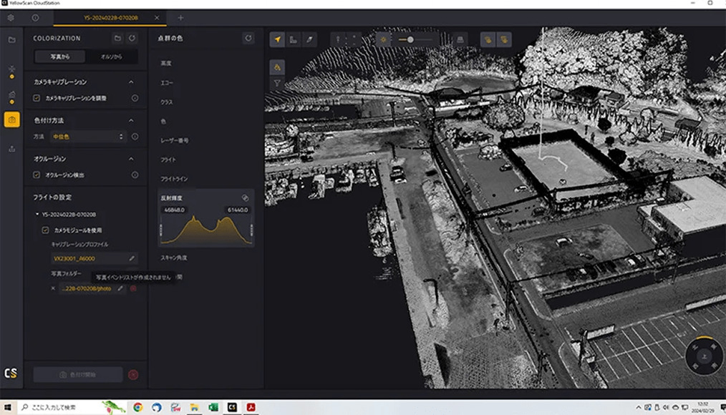Click the pencil icon beside VX23001_A6000 profile

coord(132,258)
